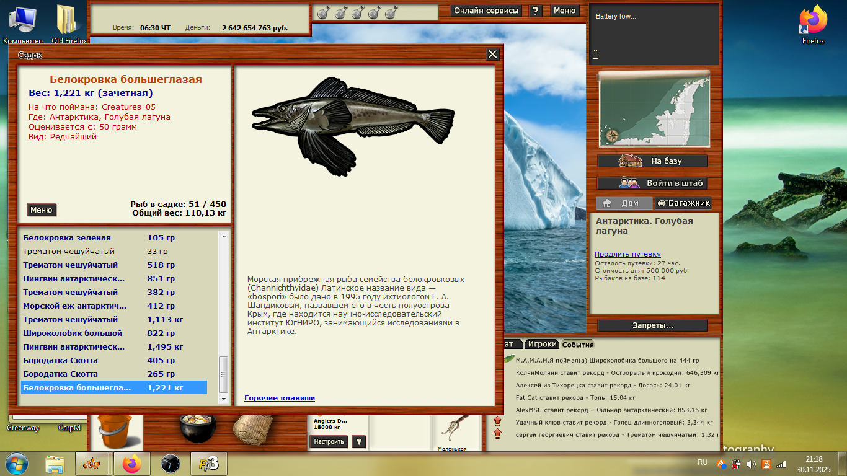The image size is (847, 476).
Task: Open the Горячие клавиши link
Action: click(280, 398)
